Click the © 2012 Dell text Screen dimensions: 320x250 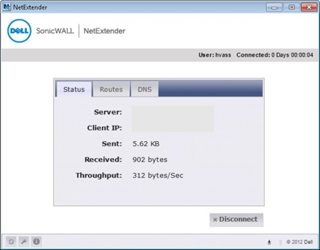click(299, 242)
